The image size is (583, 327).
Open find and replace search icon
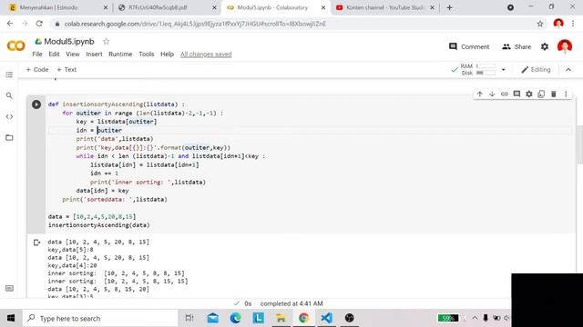pos(9,95)
